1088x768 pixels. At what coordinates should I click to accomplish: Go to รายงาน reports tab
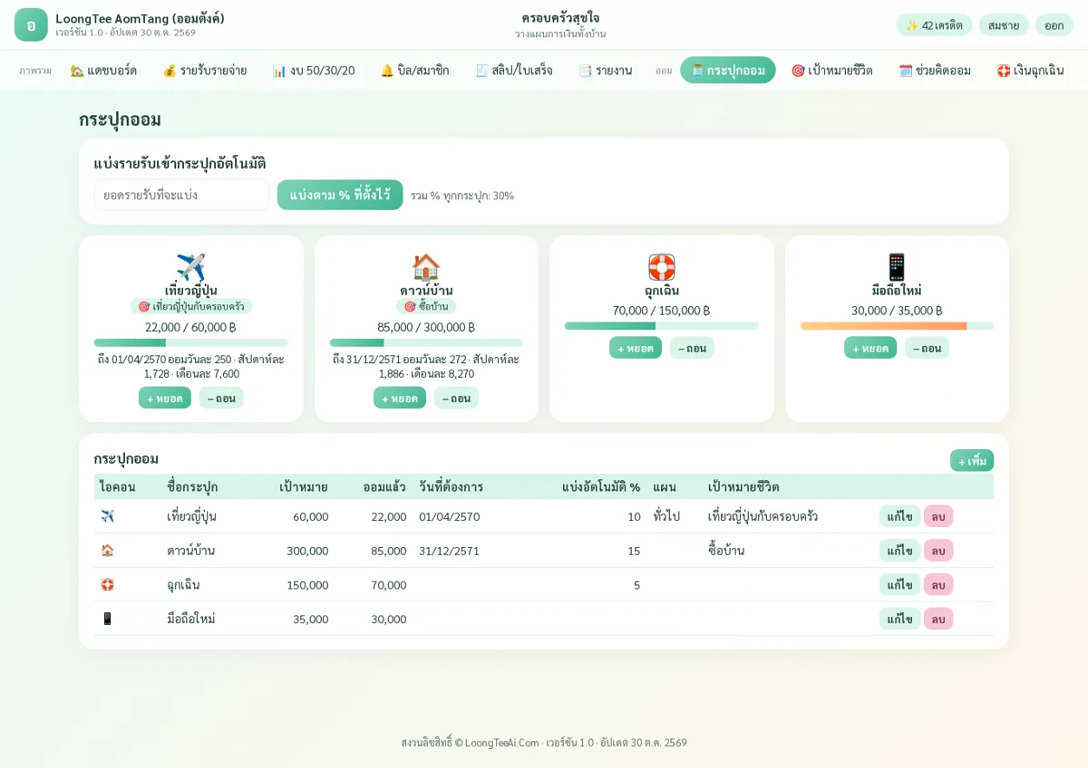[x=606, y=70]
